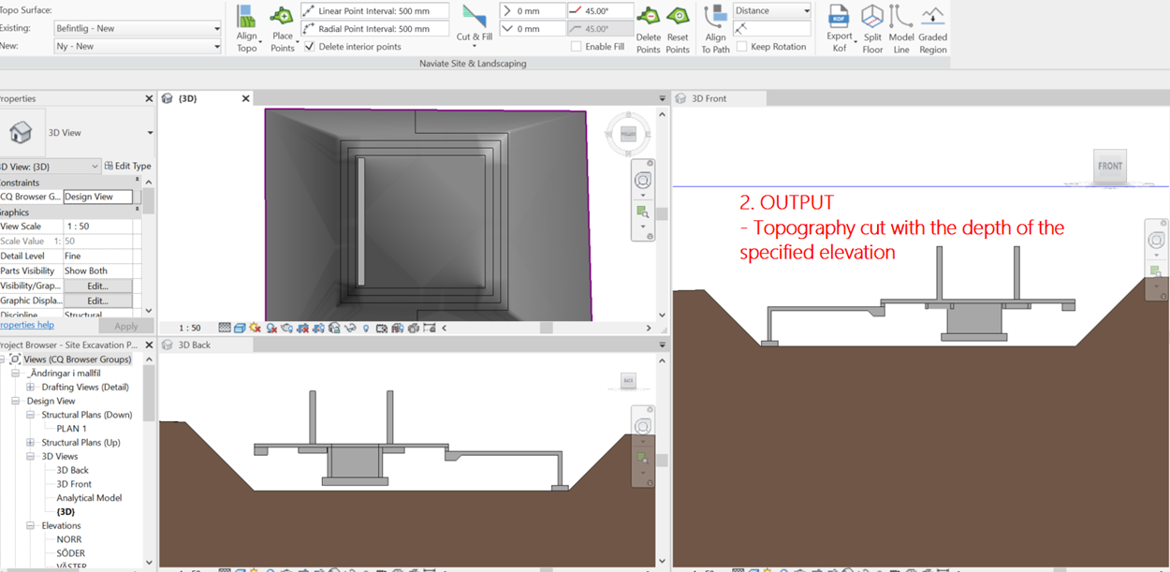Click Apply in the Properties panel

125,325
